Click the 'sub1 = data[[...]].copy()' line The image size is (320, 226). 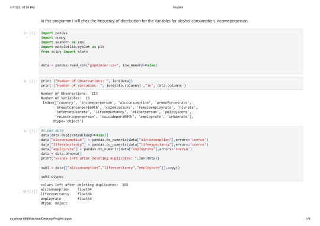pyautogui.click(x=110, y=167)
